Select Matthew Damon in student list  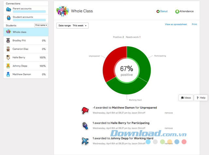[26, 74]
